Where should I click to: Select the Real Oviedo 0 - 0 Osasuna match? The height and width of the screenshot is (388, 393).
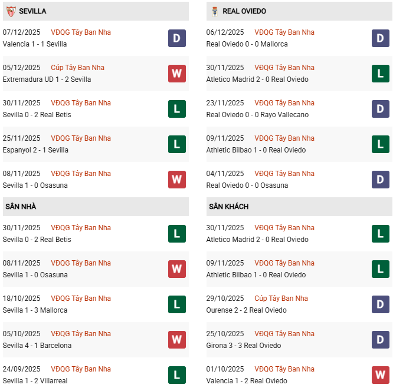247,185
